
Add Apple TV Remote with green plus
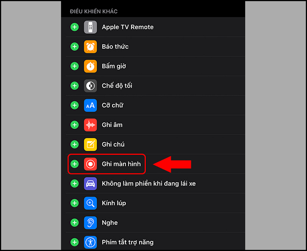click(x=74, y=27)
